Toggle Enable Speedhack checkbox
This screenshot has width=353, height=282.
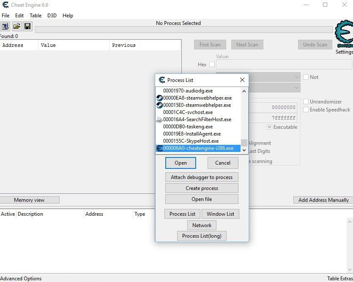coord(306,109)
